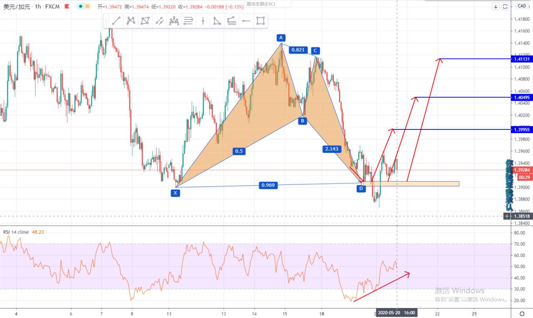Click the 0.969 ratio label

coord(267,185)
